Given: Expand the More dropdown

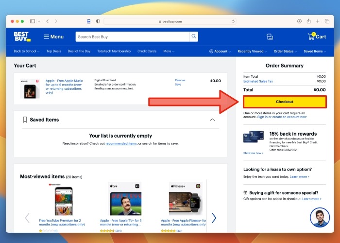Looking at the screenshot, I should pyautogui.click(x=169, y=51).
